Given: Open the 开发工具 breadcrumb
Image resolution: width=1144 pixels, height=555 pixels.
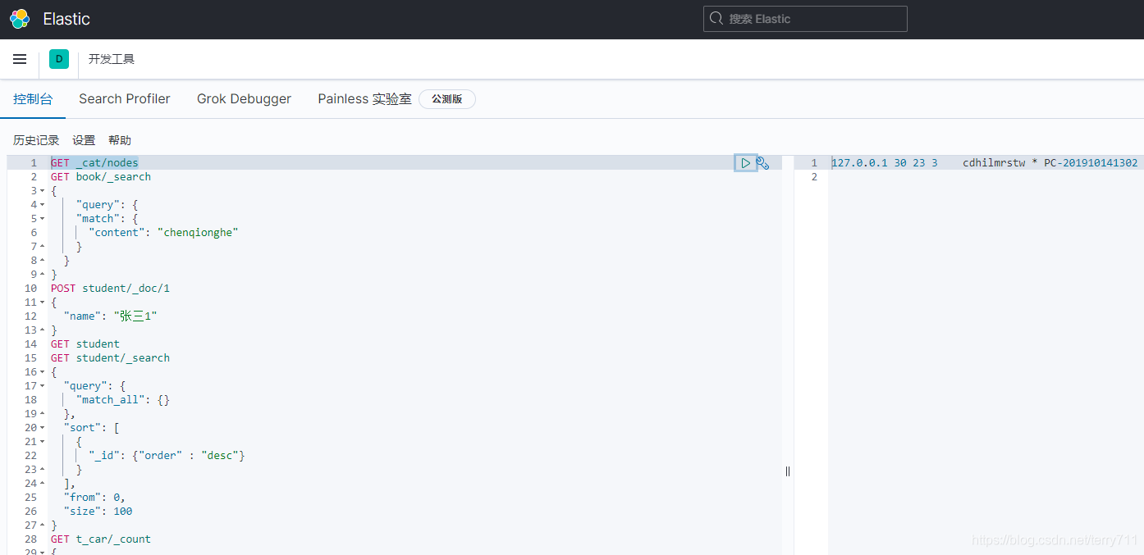Looking at the screenshot, I should point(112,59).
